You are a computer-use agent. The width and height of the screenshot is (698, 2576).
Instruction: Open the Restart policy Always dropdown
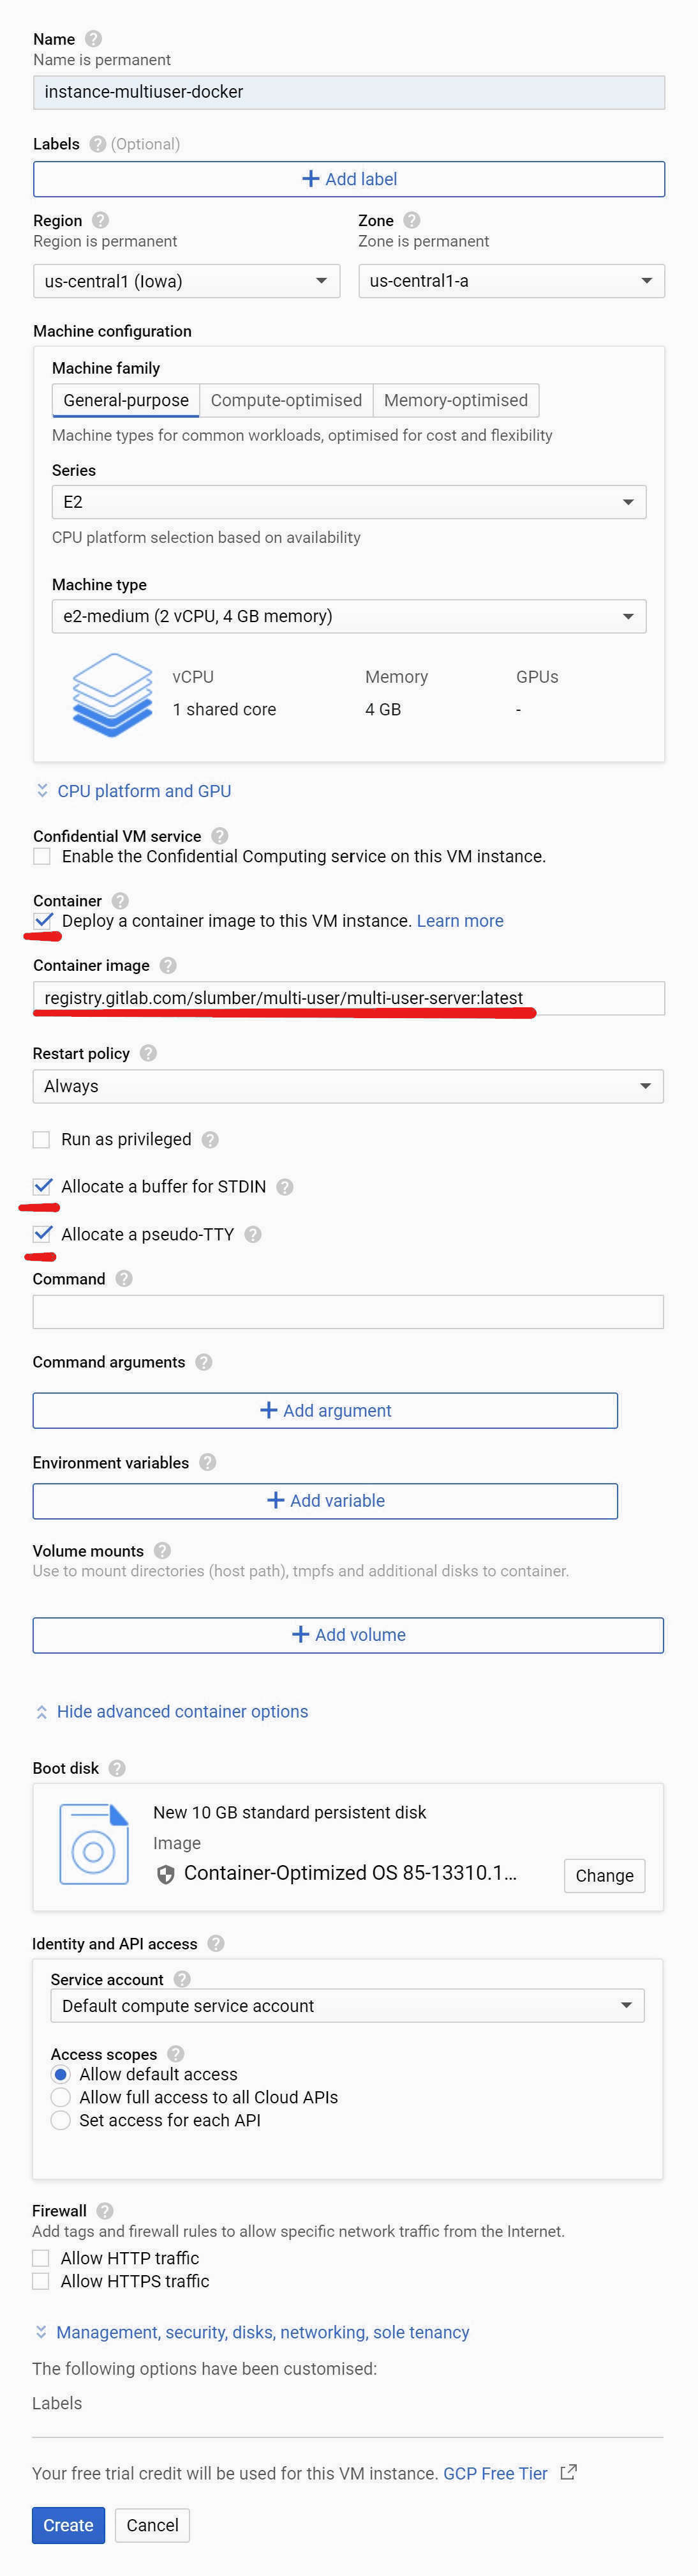click(348, 1086)
